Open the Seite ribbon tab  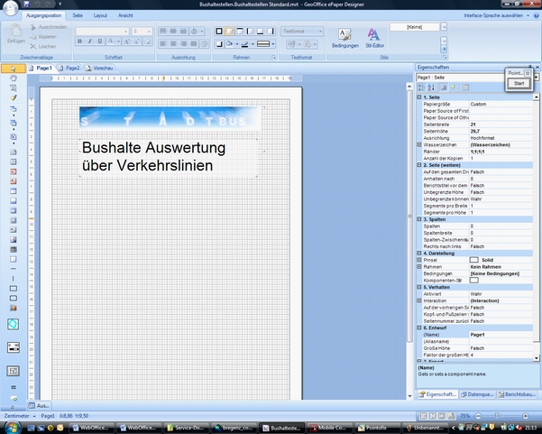[78, 15]
